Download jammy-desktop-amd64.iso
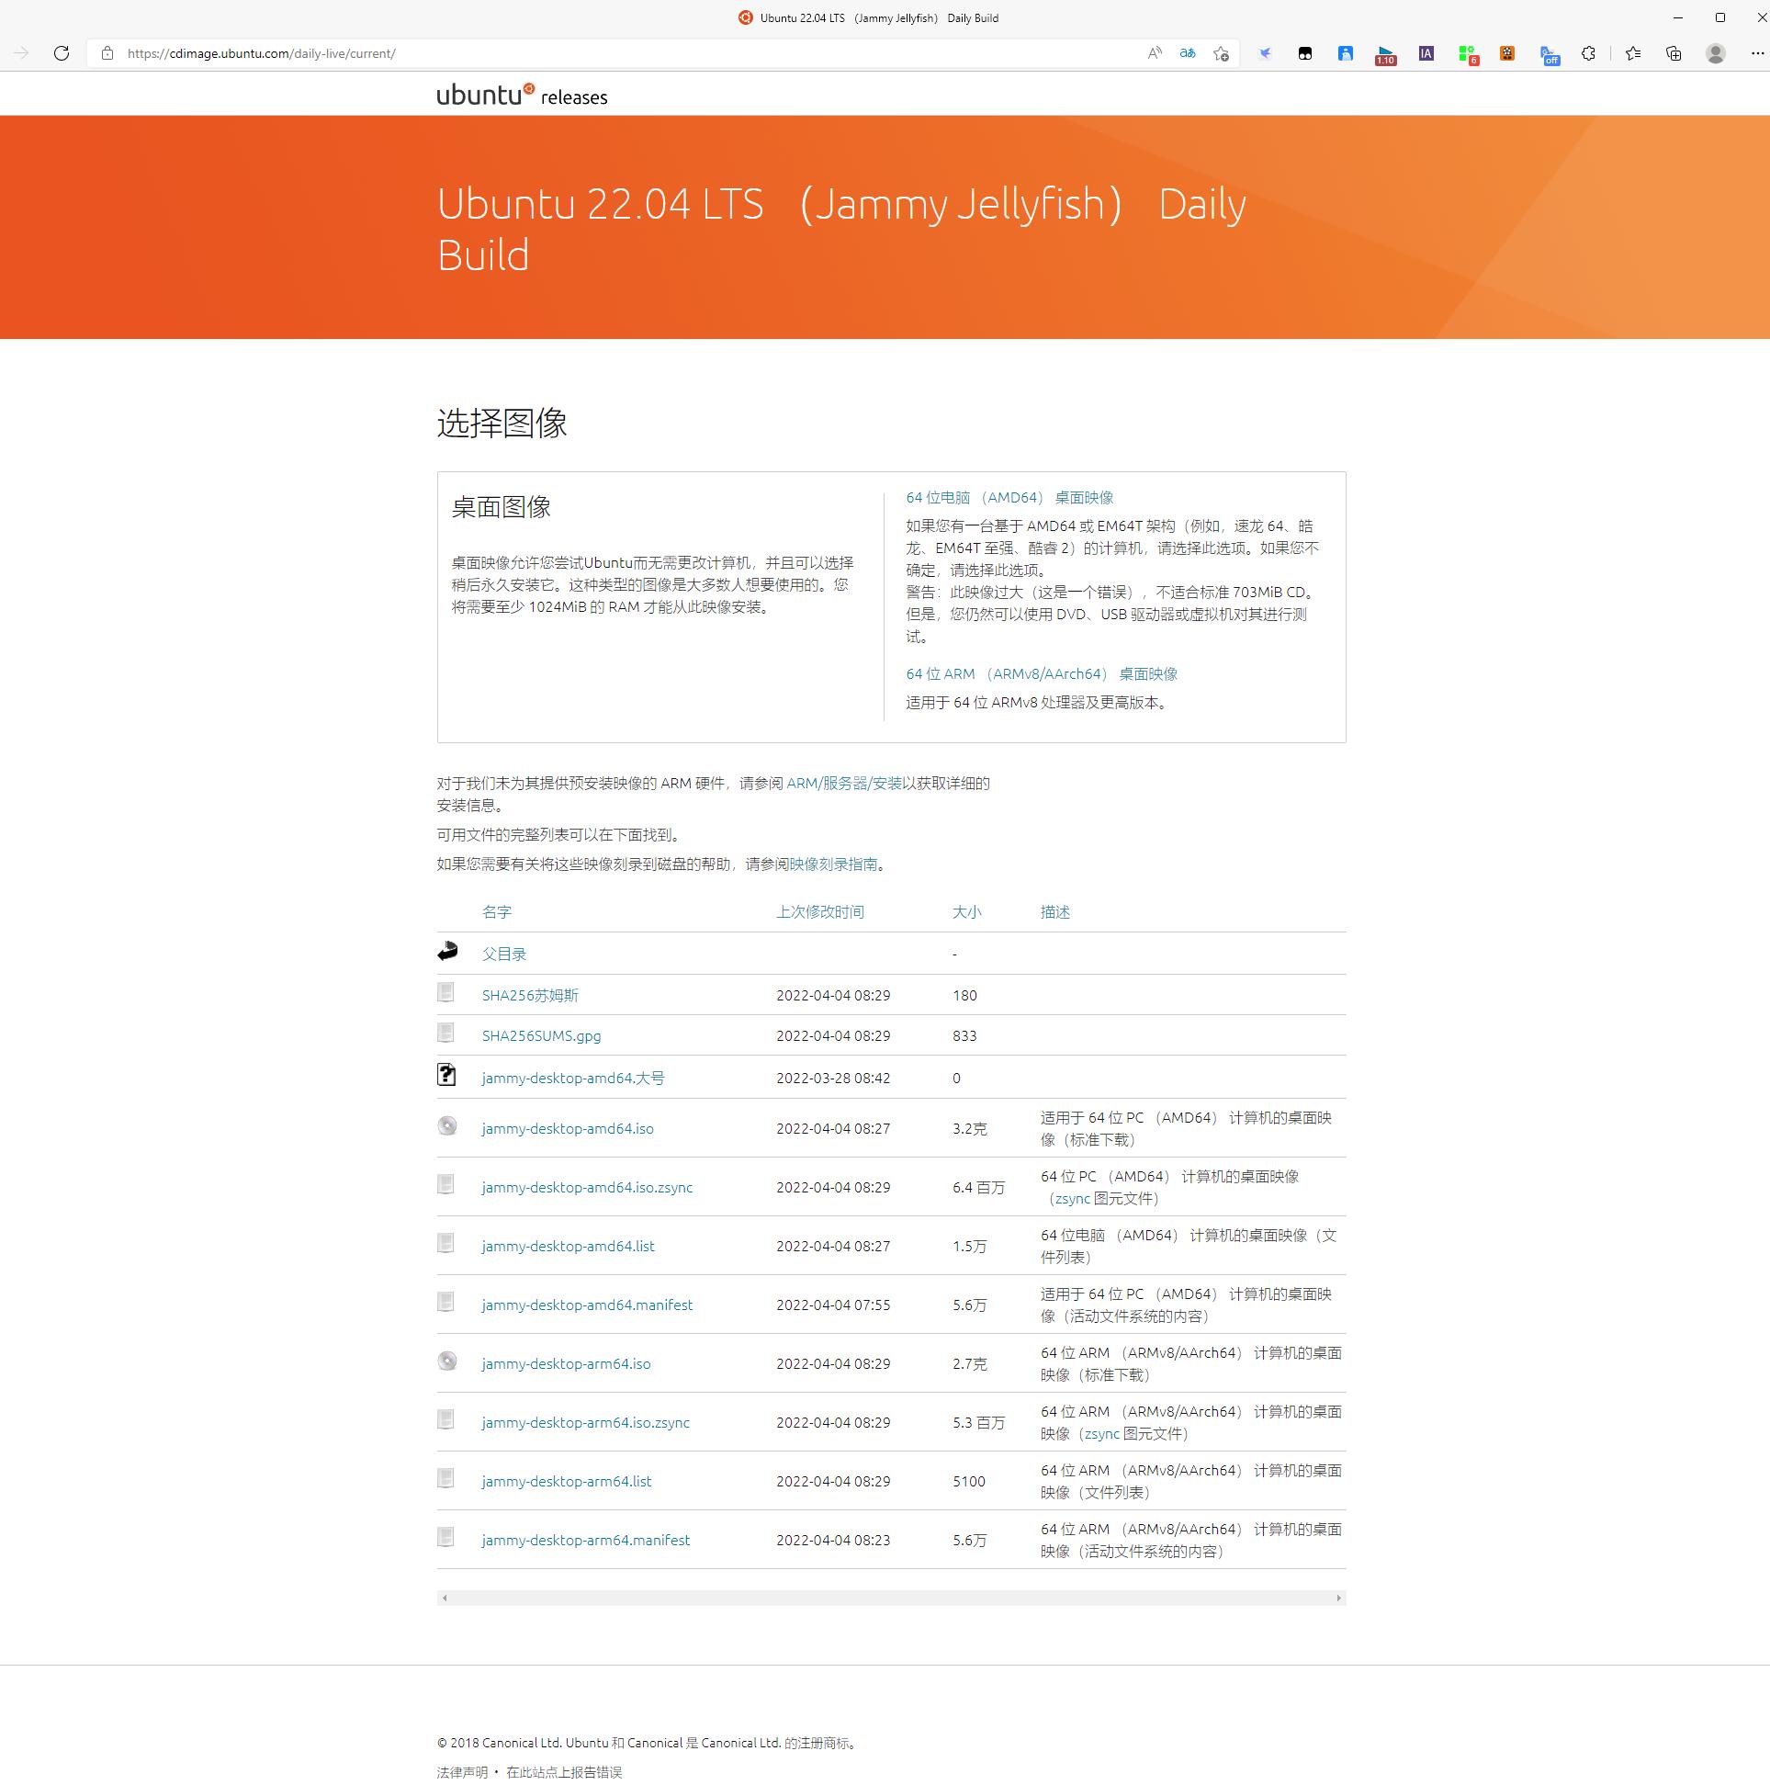Viewport: 1770px width, 1785px height. (x=569, y=1128)
